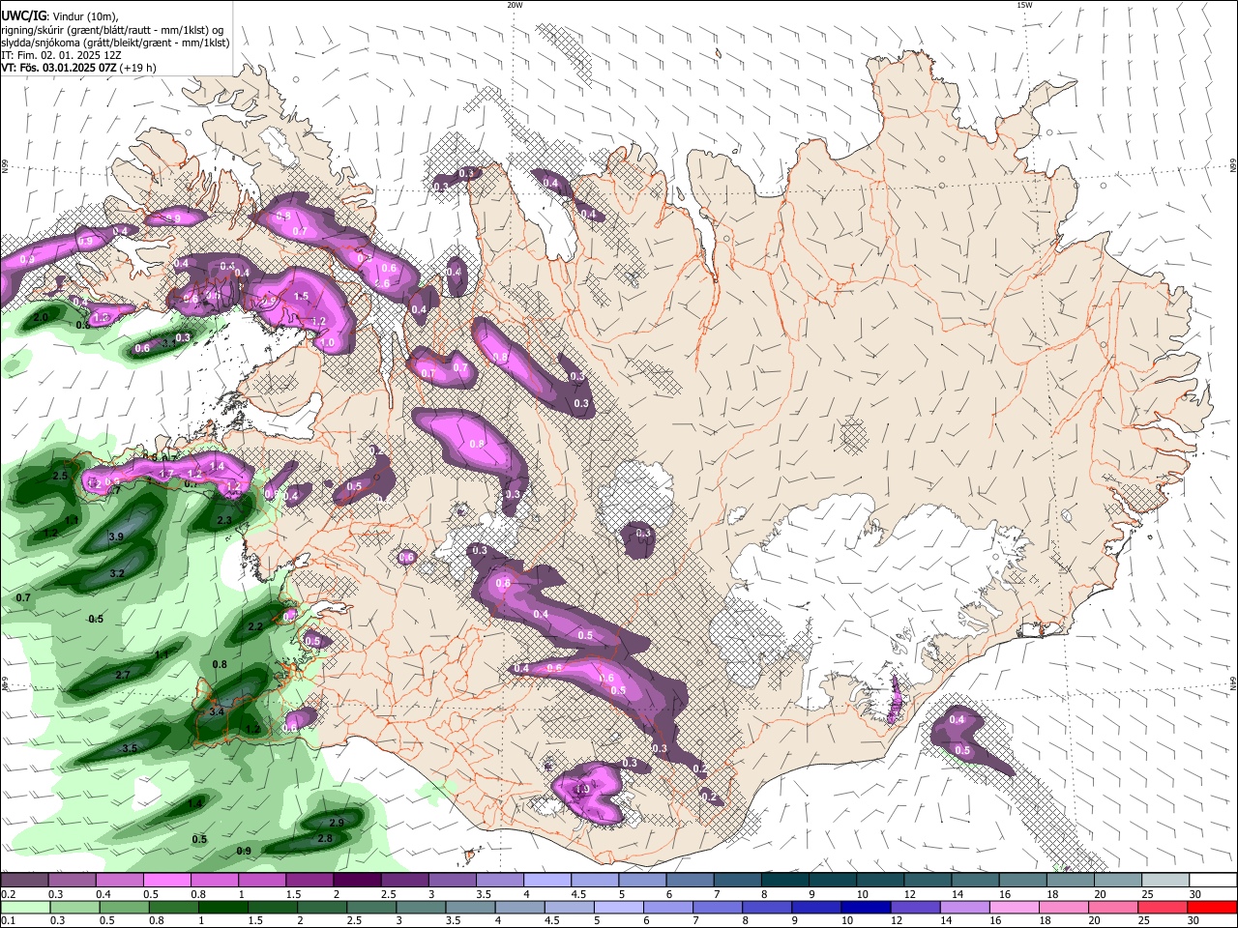
Task: Click the pale grey 25–30 swatch, upper scale
Action: [x=1166, y=881]
